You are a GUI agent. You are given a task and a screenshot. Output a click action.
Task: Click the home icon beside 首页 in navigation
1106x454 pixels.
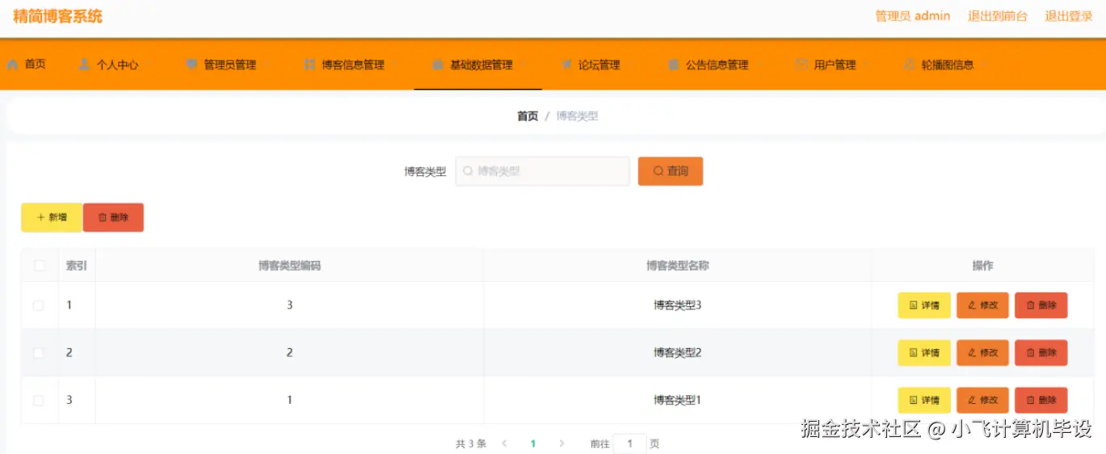pyautogui.click(x=12, y=65)
